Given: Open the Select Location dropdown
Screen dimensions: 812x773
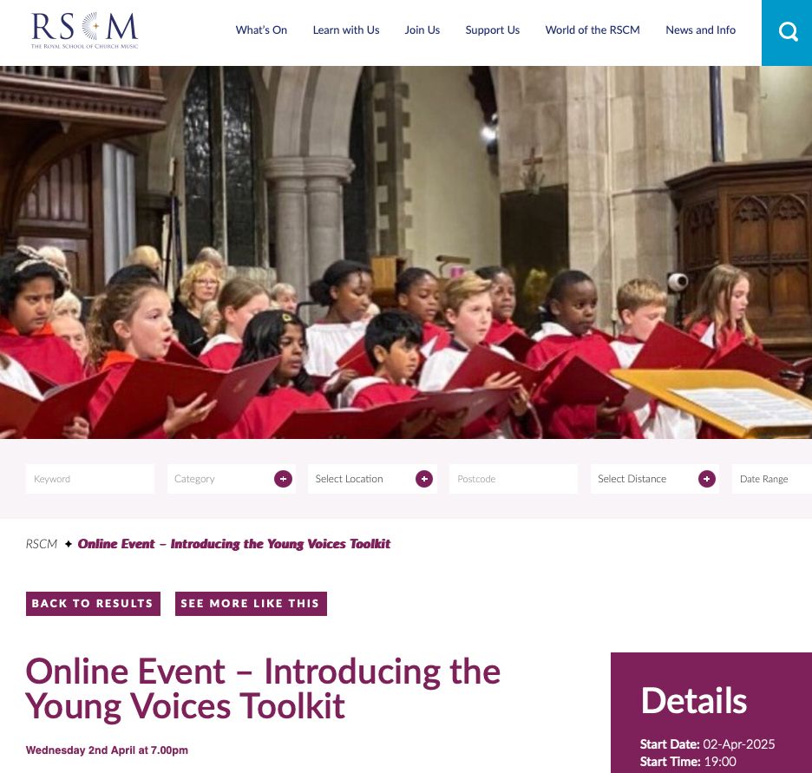Looking at the screenshot, I should tap(372, 479).
